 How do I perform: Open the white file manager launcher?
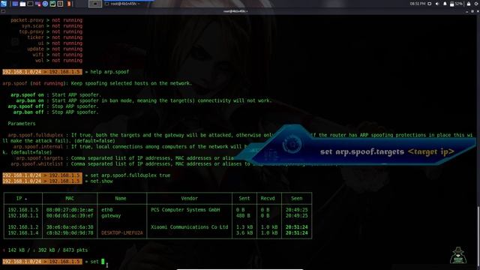tap(22, 4)
